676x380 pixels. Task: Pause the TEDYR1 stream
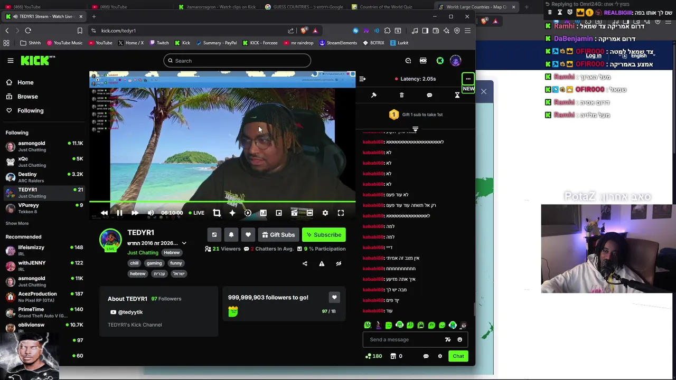[x=119, y=213]
